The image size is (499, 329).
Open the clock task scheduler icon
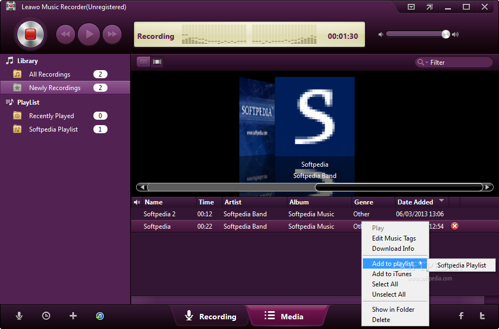pos(46,316)
